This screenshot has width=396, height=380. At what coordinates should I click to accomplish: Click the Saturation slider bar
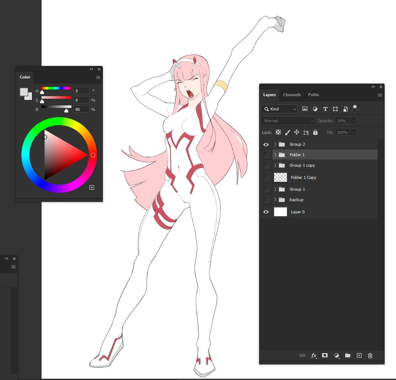(56, 97)
